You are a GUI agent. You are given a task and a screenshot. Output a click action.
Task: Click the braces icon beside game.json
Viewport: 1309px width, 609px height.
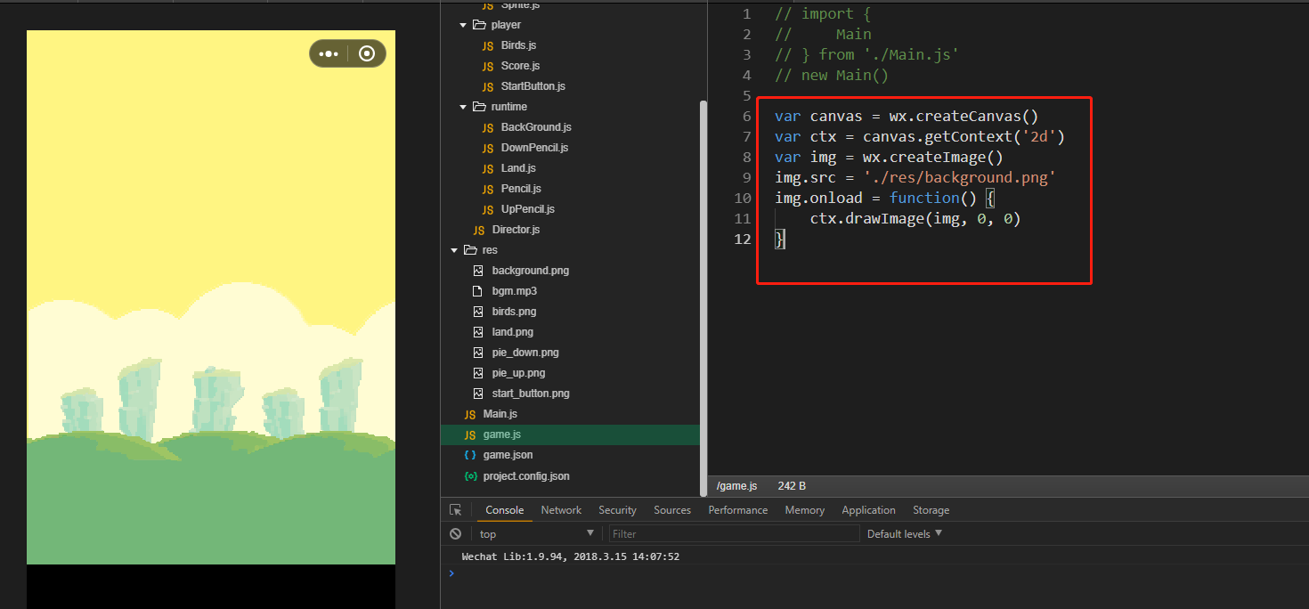point(470,455)
